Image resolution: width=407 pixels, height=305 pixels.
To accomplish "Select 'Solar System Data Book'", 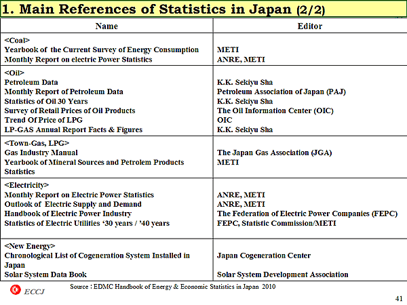I will coord(45,274).
